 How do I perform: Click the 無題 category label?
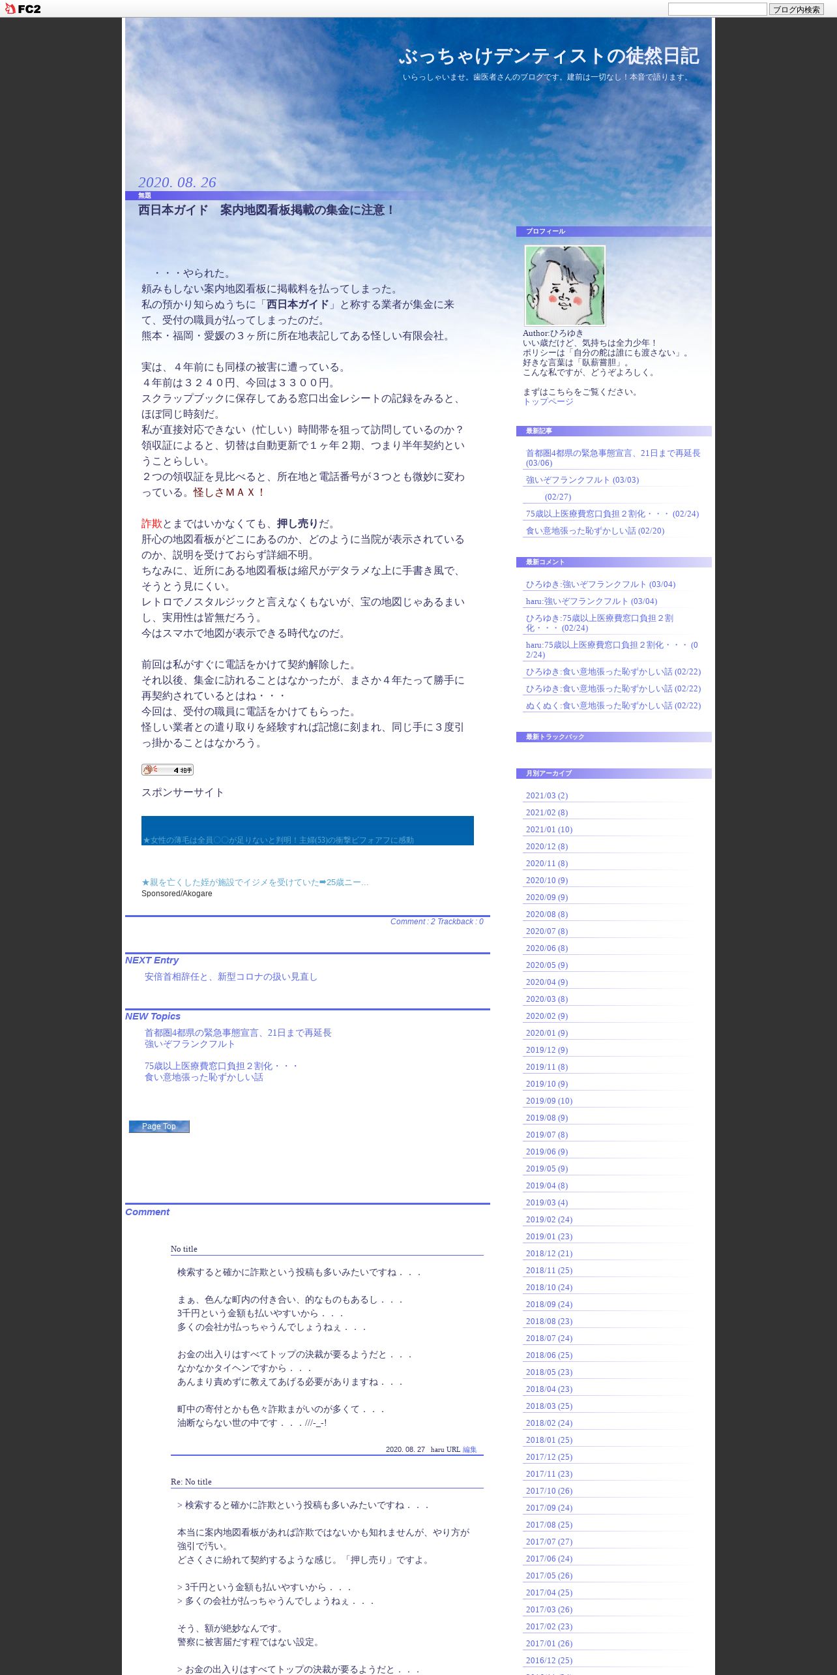pos(144,196)
